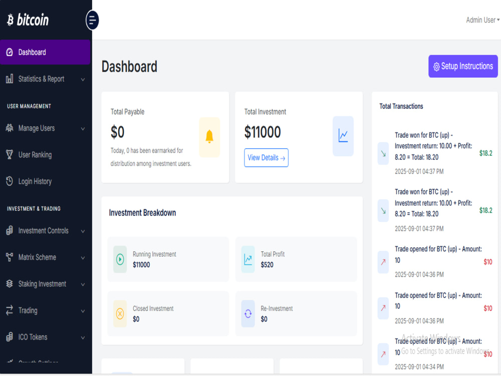
Task: Click the first red arrow icon dated 04:36 PM
Action: (x=383, y=262)
